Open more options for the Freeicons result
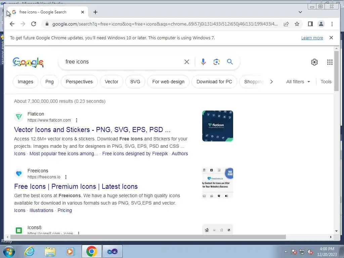Screen dimensions: 344x258 click(x=66, y=177)
